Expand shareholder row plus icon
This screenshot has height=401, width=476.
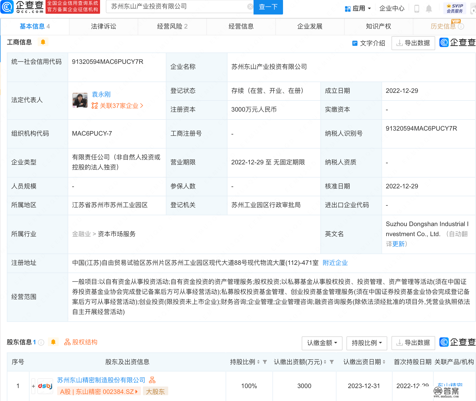pyautogui.click(x=33, y=386)
